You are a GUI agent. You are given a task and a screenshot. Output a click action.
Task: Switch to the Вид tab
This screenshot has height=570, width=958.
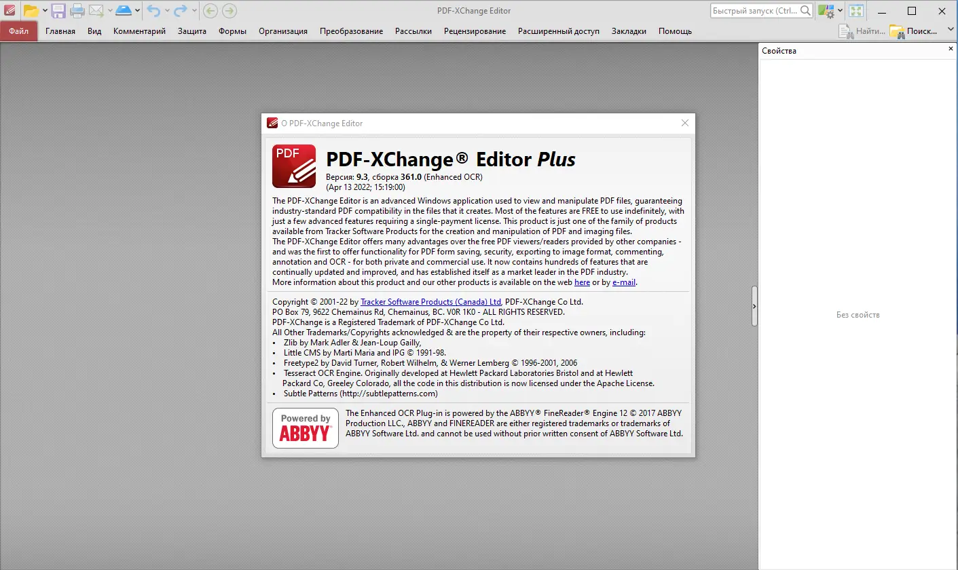[94, 31]
